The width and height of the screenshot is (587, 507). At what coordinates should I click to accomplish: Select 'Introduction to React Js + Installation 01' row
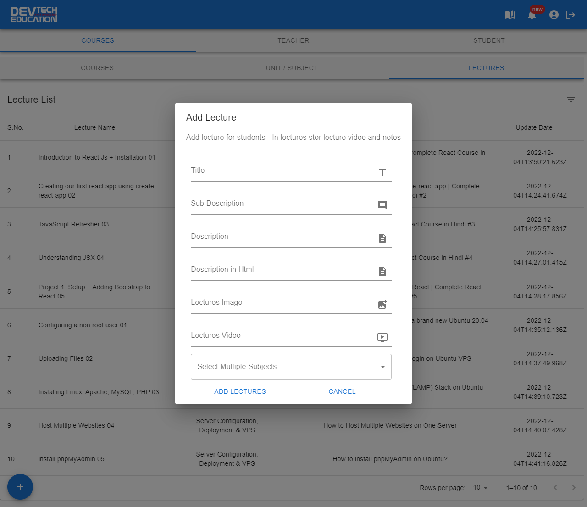[97, 157]
